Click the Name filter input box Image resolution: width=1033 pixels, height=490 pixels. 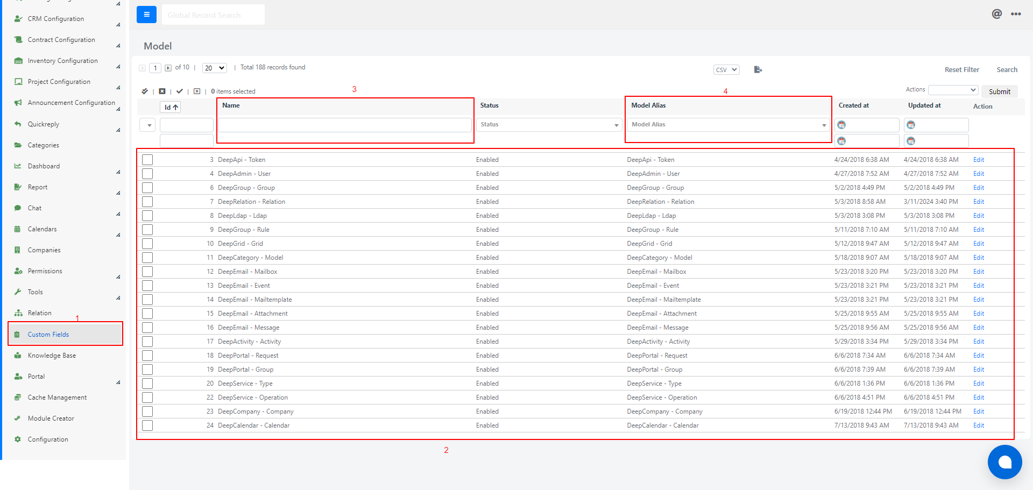click(x=345, y=125)
